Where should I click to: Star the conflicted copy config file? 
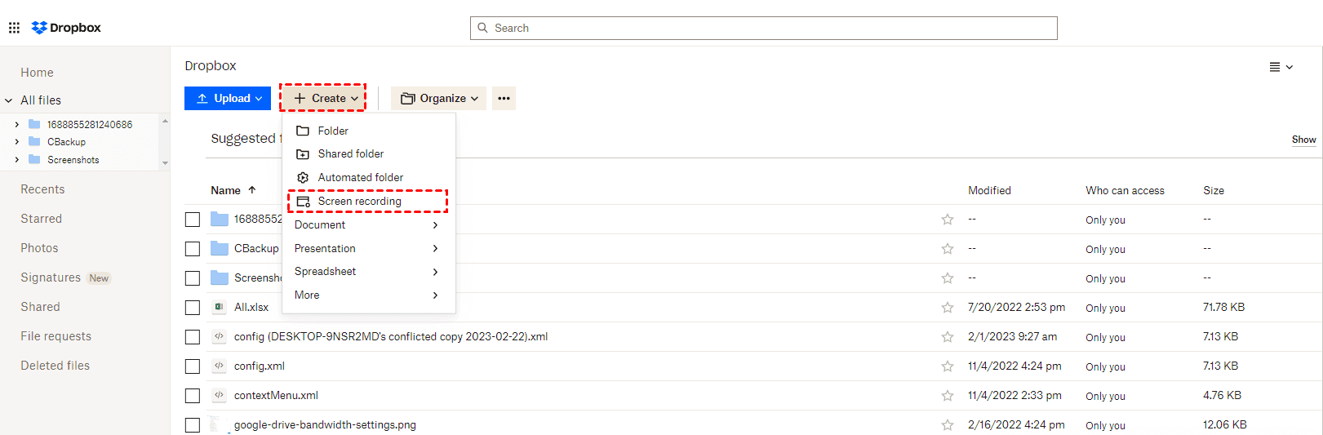[x=947, y=337]
